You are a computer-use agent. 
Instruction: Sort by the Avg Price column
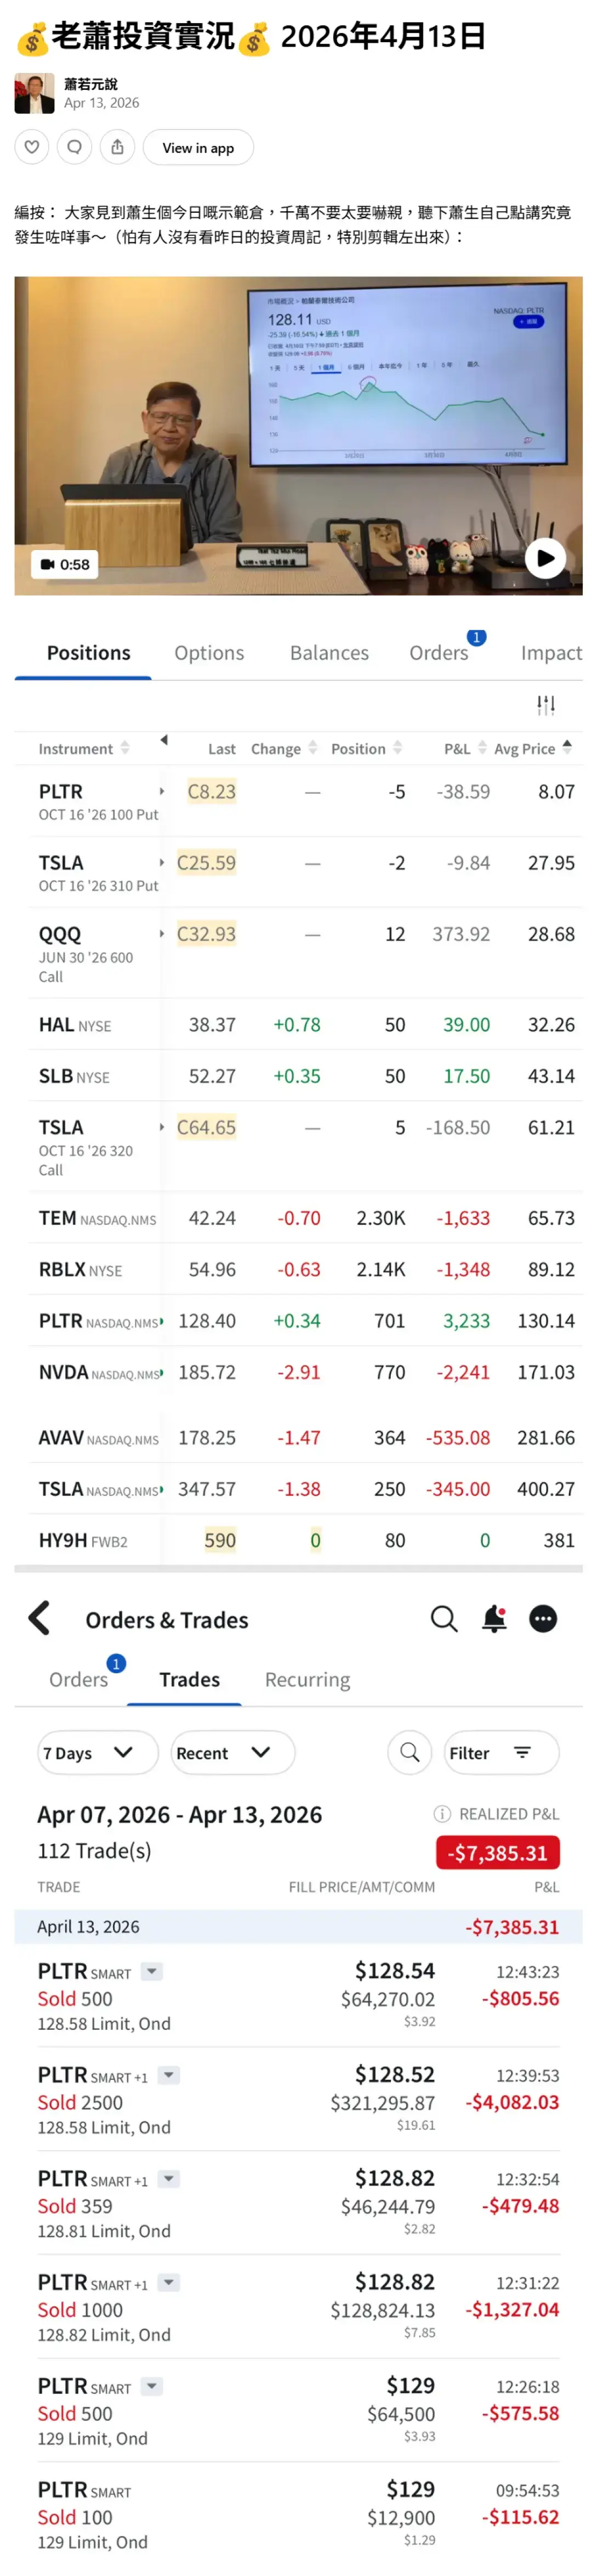[532, 748]
